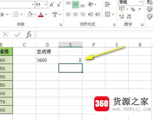Toggle middle vertical alignment
The width and height of the screenshot is (153, 121).
click(x=76, y=5)
